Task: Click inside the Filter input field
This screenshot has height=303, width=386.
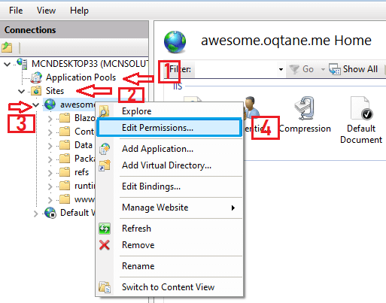Action: pyautogui.click(x=235, y=69)
